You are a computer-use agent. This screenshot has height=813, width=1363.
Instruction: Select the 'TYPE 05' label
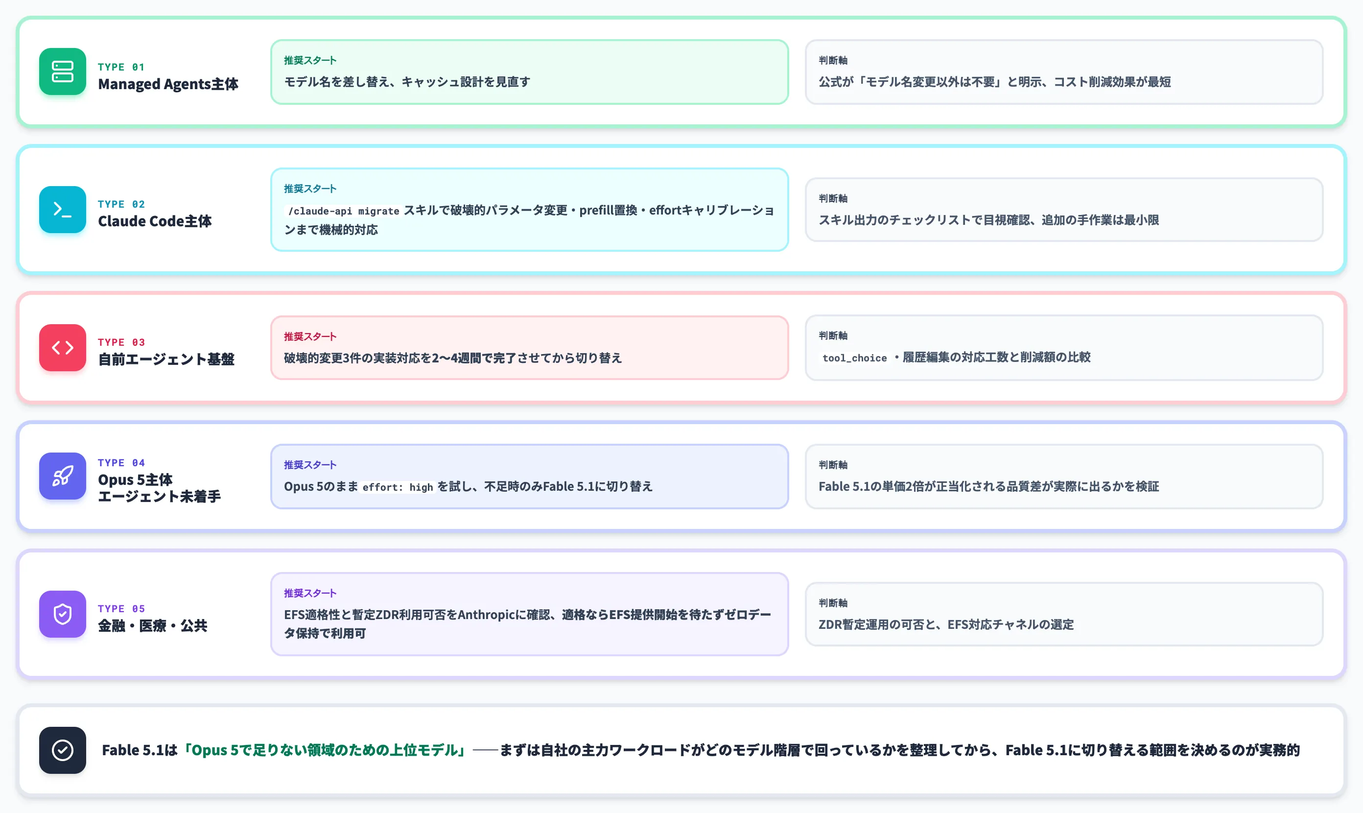121,608
